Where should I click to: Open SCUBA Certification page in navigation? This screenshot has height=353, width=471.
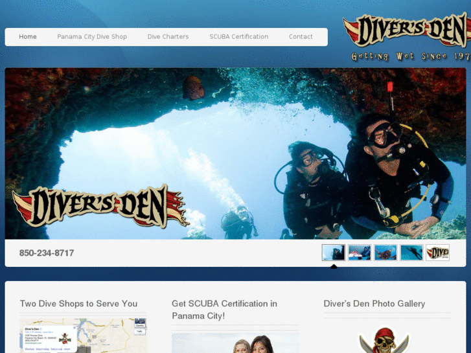point(239,37)
